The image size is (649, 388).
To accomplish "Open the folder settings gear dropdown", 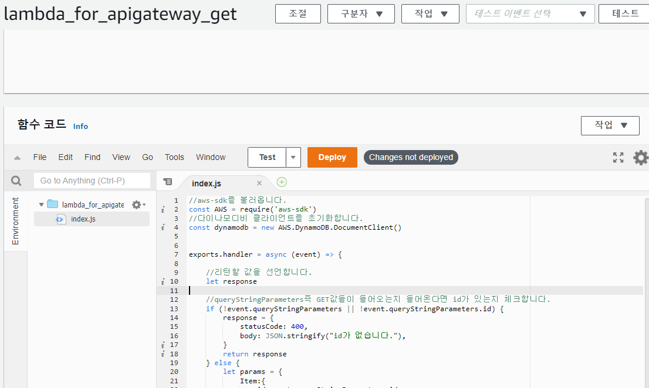I will coord(138,205).
